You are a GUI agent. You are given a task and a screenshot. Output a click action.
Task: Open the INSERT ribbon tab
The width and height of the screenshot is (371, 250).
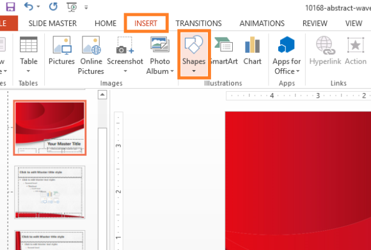pyautogui.click(x=146, y=24)
